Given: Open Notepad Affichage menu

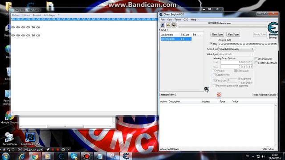Looking at the screenshot, I should tap(49, 15).
